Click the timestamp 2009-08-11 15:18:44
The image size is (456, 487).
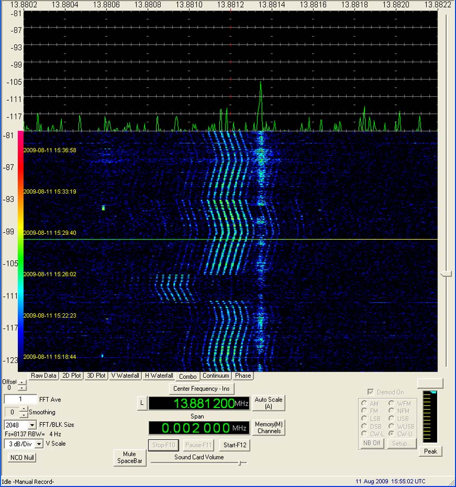pos(50,357)
